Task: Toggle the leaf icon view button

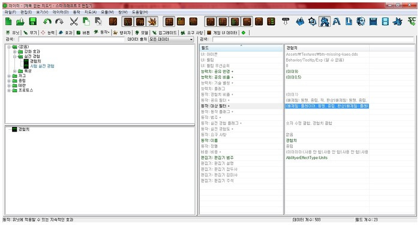Action: tap(152, 22)
